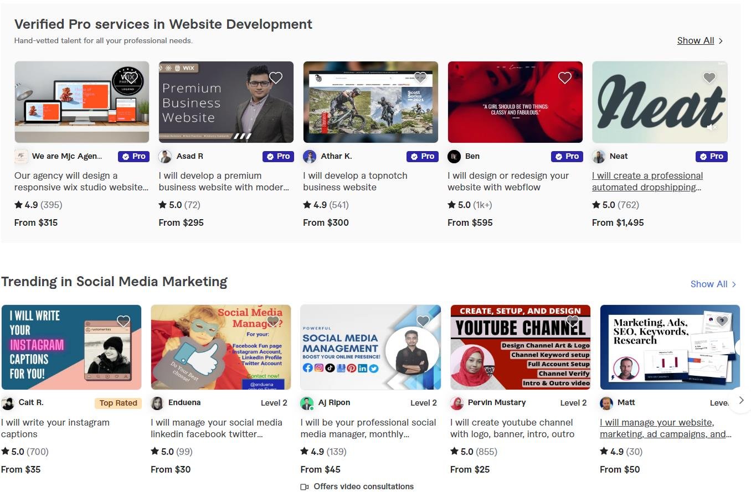
Task: Click rating 5.0 (855)
Action: tap(474, 452)
